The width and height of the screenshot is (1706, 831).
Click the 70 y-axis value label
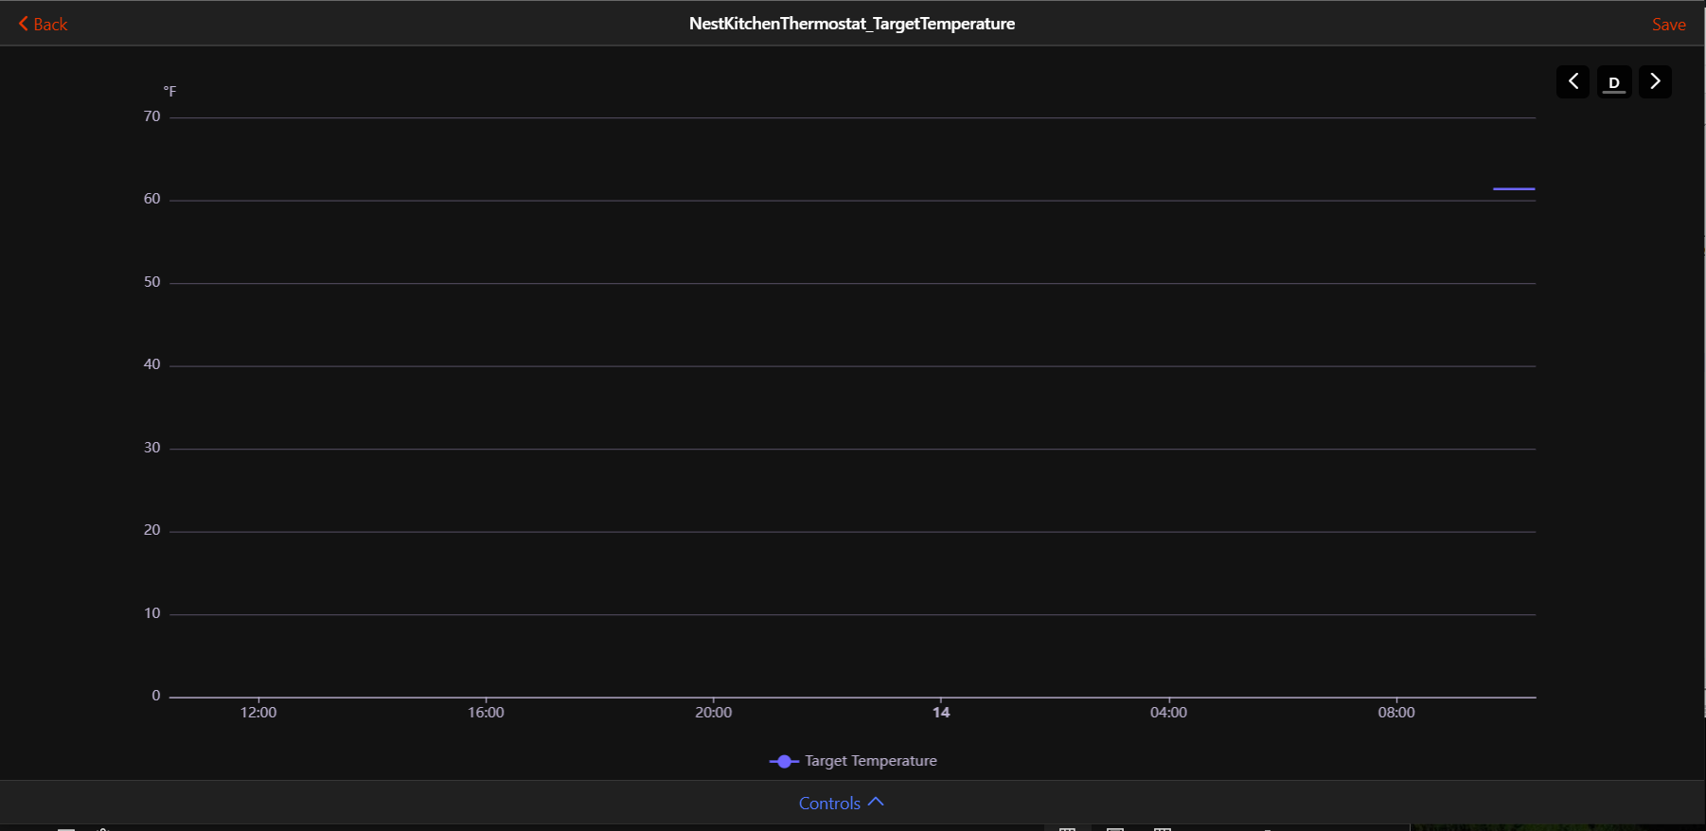point(152,116)
